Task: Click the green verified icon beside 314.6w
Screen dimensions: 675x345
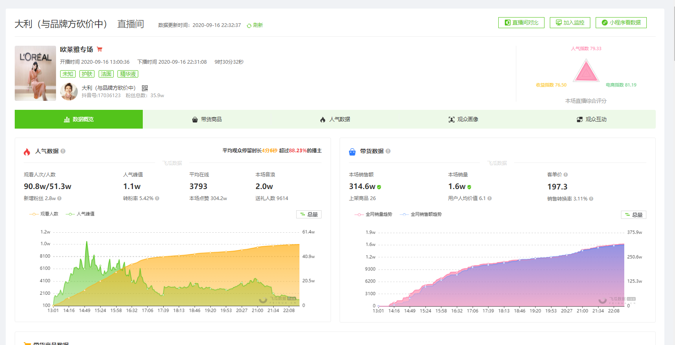Action: pos(379,187)
